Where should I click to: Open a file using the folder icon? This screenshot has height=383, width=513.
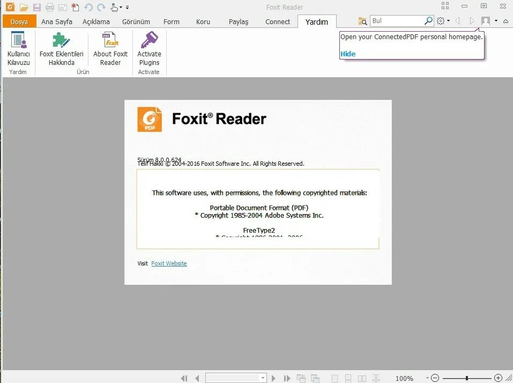pos(24,7)
